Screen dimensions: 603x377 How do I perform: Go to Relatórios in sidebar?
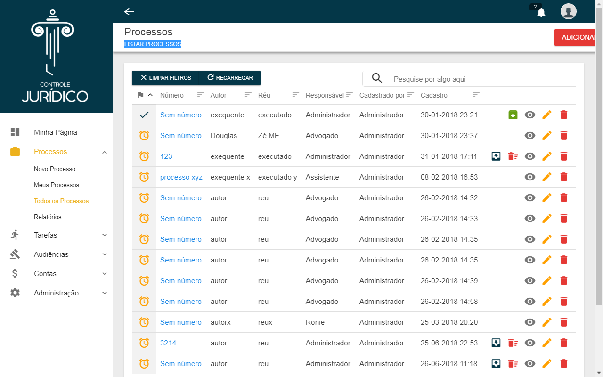(48, 217)
